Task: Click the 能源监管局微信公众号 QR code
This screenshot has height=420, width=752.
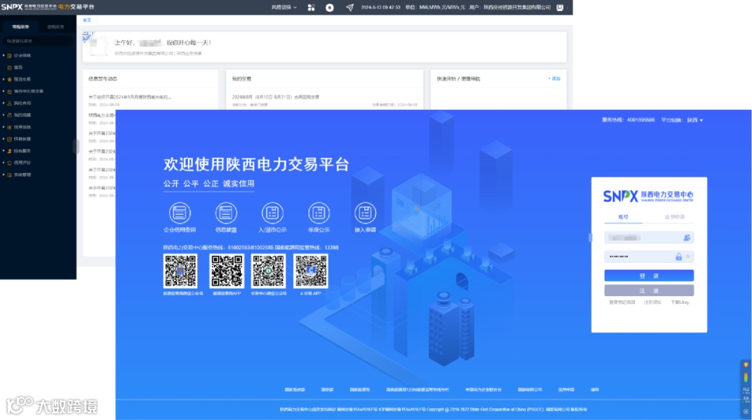Action: point(180,271)
